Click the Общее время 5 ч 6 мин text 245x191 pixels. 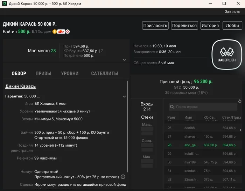[x=154, y=63]
